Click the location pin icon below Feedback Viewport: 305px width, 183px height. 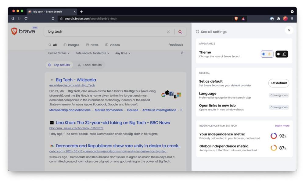click(x=182, y=53)
